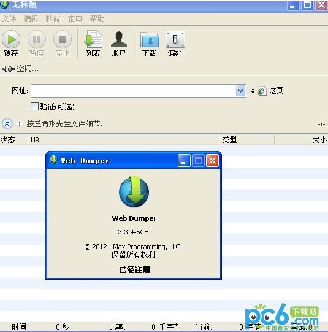328x332 pixels.
Task: Open the 文件 menu
Action: coord(9,19)
